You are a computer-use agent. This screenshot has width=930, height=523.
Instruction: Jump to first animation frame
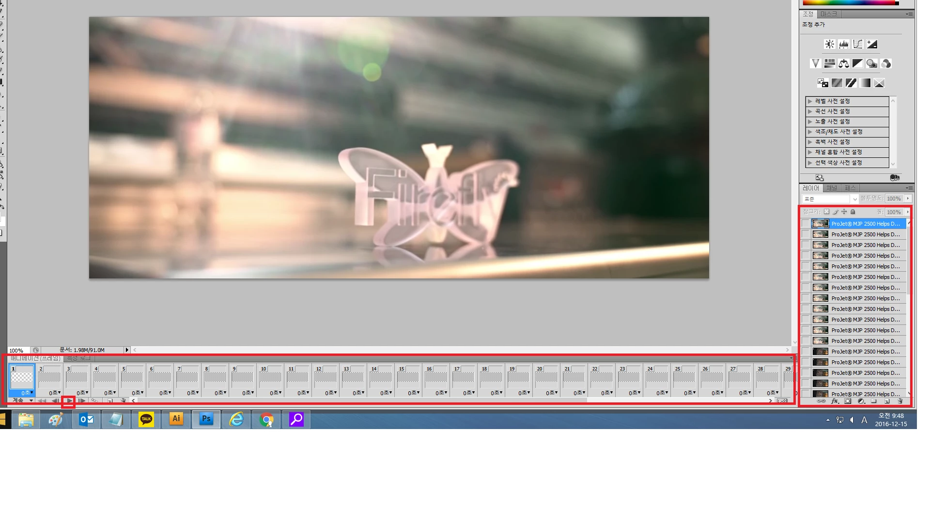pyautogui.click(x=42, y=400)
